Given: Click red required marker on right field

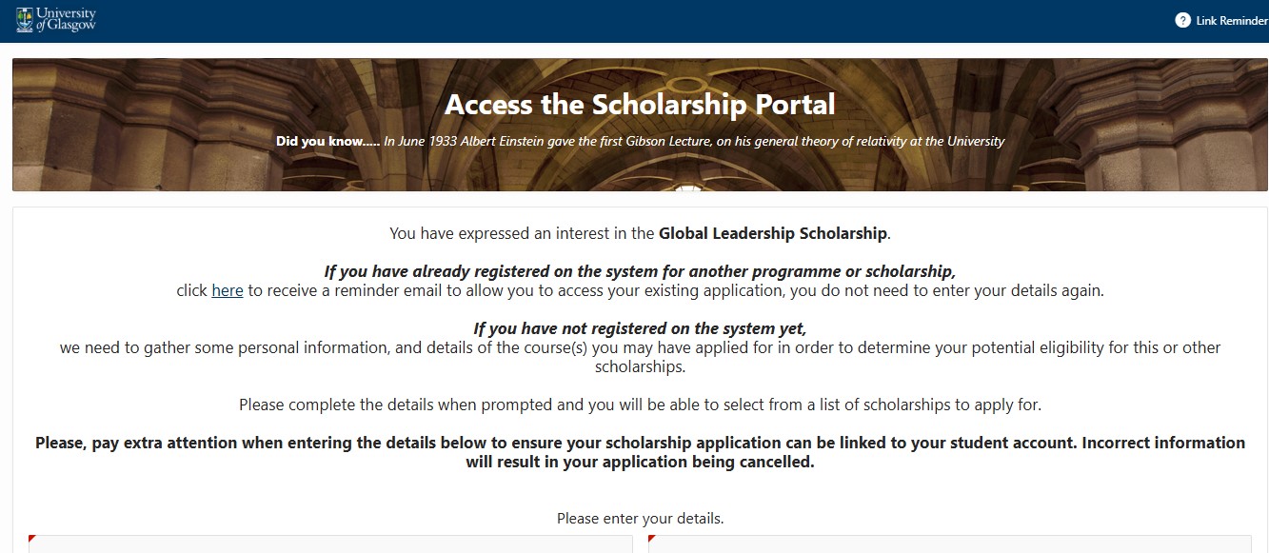Looking at the screenshot, I should pos(652,539).
